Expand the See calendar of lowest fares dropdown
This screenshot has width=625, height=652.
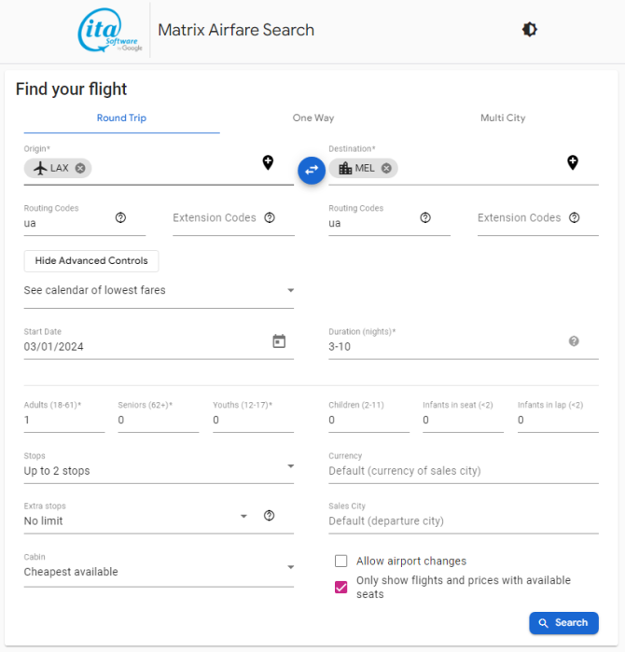tap(159, 290)
